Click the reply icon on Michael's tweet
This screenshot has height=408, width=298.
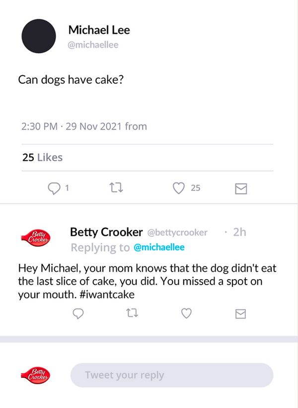pyautogui.click(x=54, y=188)
